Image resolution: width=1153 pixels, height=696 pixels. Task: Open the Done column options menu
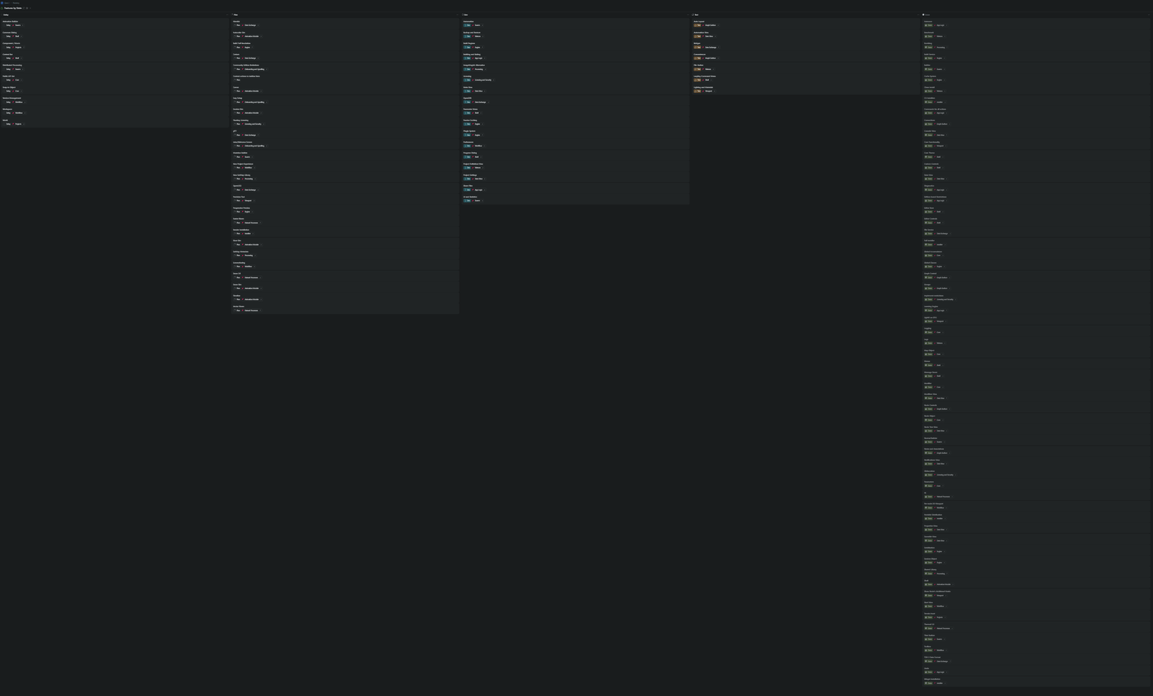[1148, 14]
